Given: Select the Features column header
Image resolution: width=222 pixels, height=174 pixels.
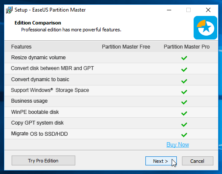Looking at the screenshot, I should click(22, 47).
